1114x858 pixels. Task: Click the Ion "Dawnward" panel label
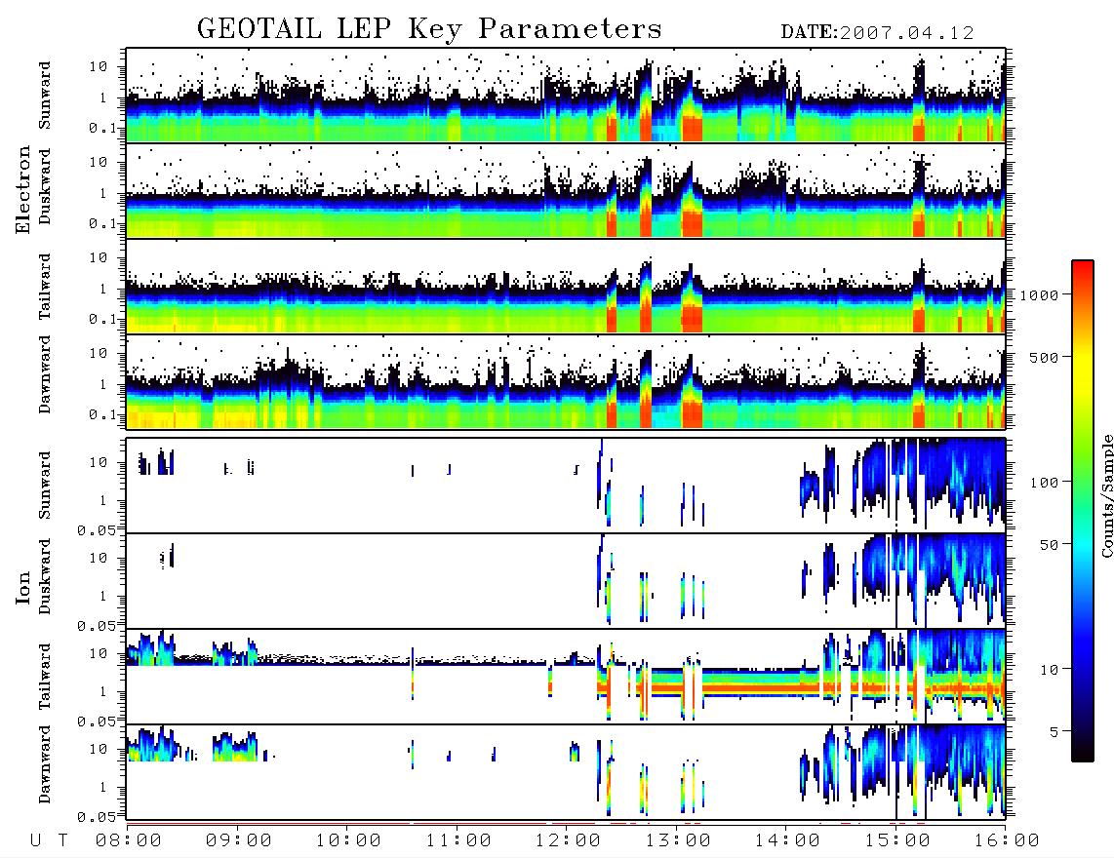pos(45,764)
